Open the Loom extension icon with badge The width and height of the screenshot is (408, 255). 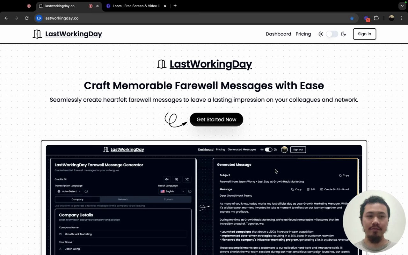[366, 18]
